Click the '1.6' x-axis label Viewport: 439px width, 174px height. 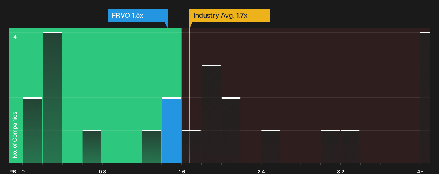(182, 171)
